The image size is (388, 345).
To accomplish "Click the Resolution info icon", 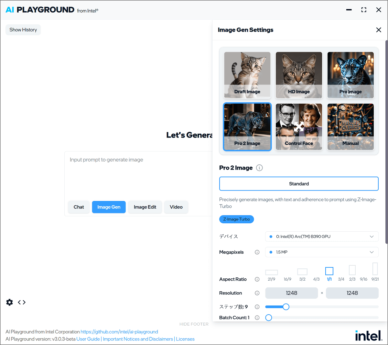I will [x=257, y=293].
